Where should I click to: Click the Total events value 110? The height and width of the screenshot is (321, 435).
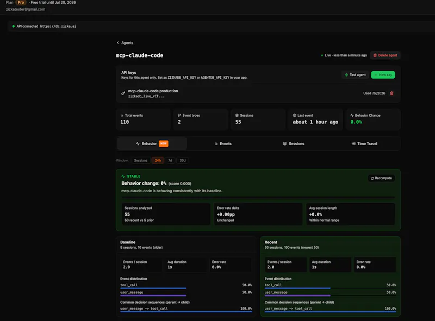(x=125, y=122)
